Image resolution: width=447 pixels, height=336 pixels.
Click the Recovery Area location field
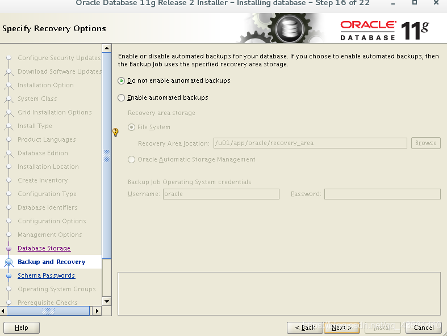pos(310,143)
